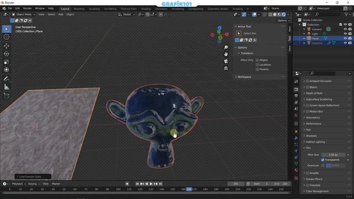Enable the Ambient Occlusion checkbox
This screenshot has height=199, width=354.
(x=308, y=81)
